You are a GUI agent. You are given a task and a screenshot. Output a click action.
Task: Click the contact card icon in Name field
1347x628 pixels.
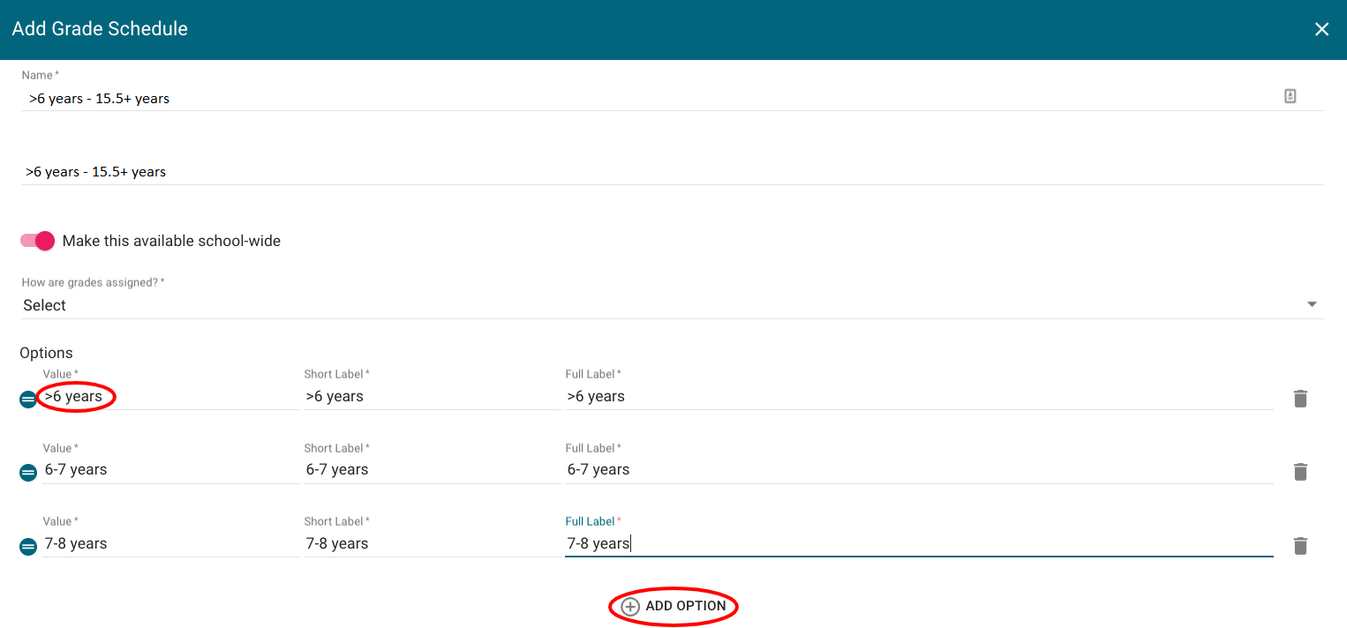pyautogui.click(x=1290, y=97)
